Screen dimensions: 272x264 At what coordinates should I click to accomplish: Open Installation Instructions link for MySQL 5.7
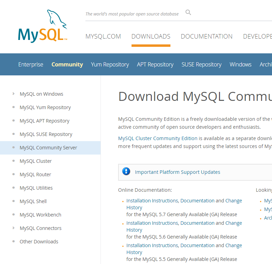tap(153, 201)
